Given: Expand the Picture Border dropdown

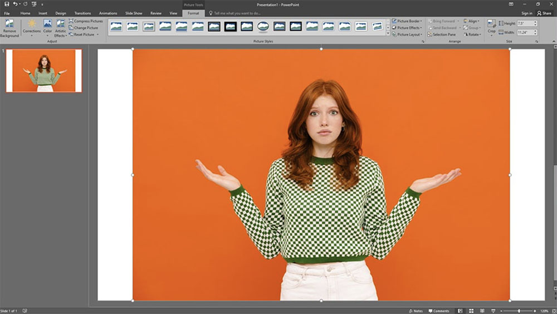Looking at the screenshot, I should [408, 21].
